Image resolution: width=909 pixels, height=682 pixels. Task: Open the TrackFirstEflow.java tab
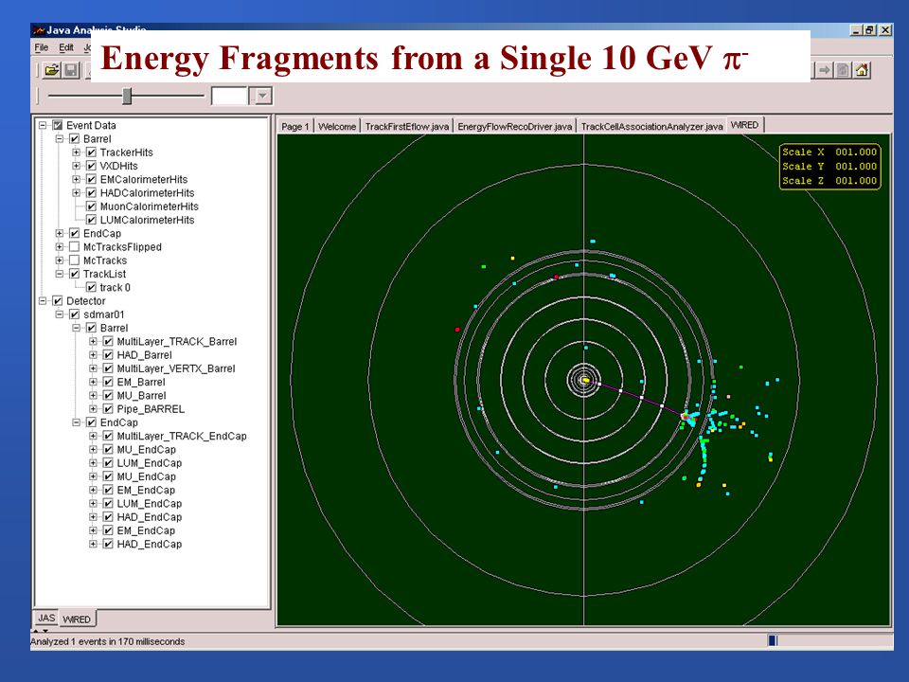(406, 126)
